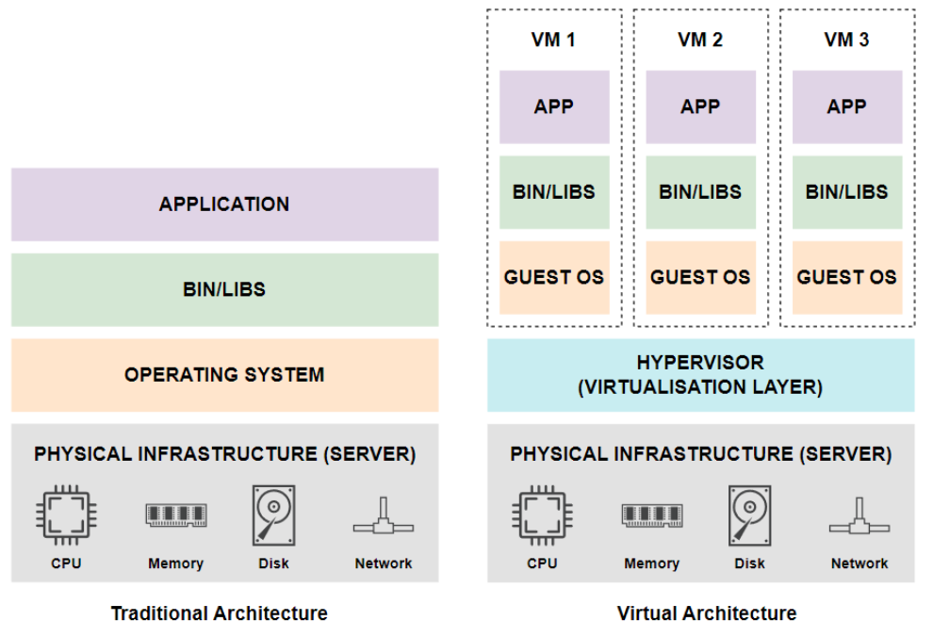Click the Network icon in Virtual Architecture
Image resolution: width=933 pixels, height=637 pixels.
point(859,515)
